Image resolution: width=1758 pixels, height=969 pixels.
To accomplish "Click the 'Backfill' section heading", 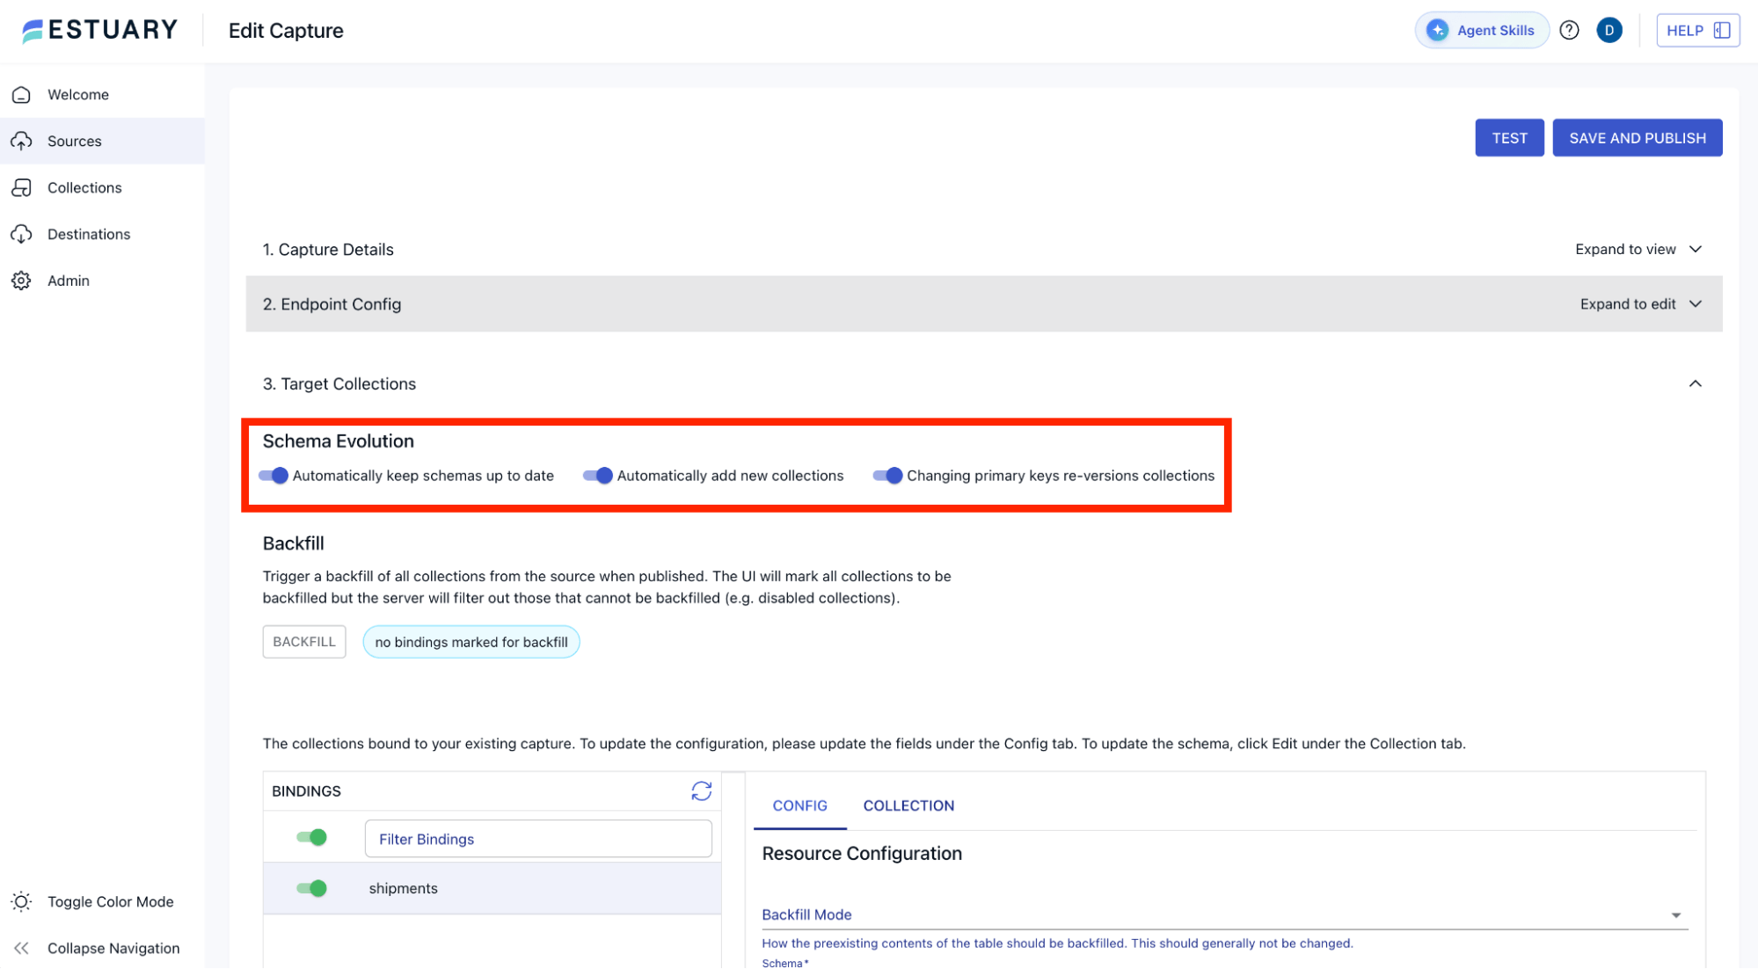I will [x=293, y=543].
